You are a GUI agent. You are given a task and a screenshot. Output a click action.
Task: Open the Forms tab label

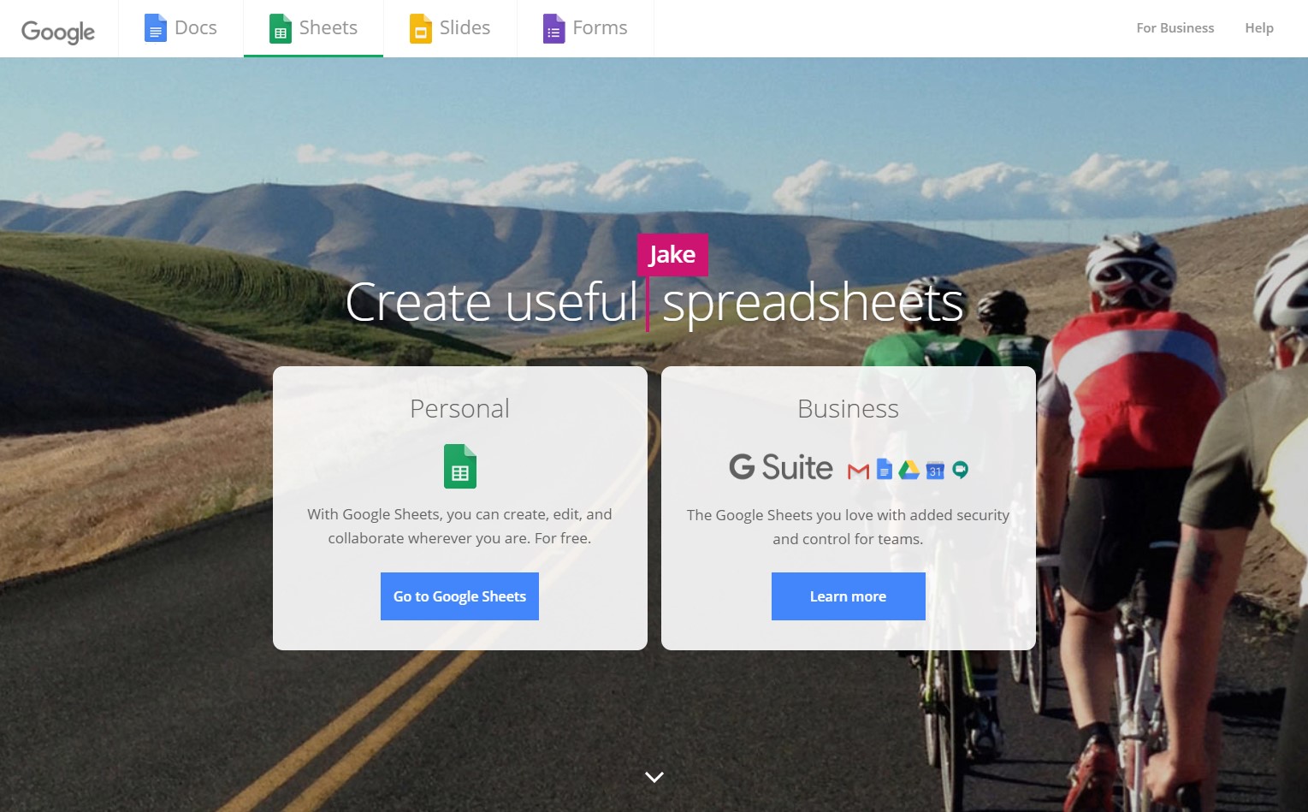coord(600,27)
